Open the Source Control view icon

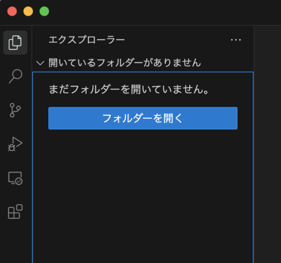click(x=15, y=110)
